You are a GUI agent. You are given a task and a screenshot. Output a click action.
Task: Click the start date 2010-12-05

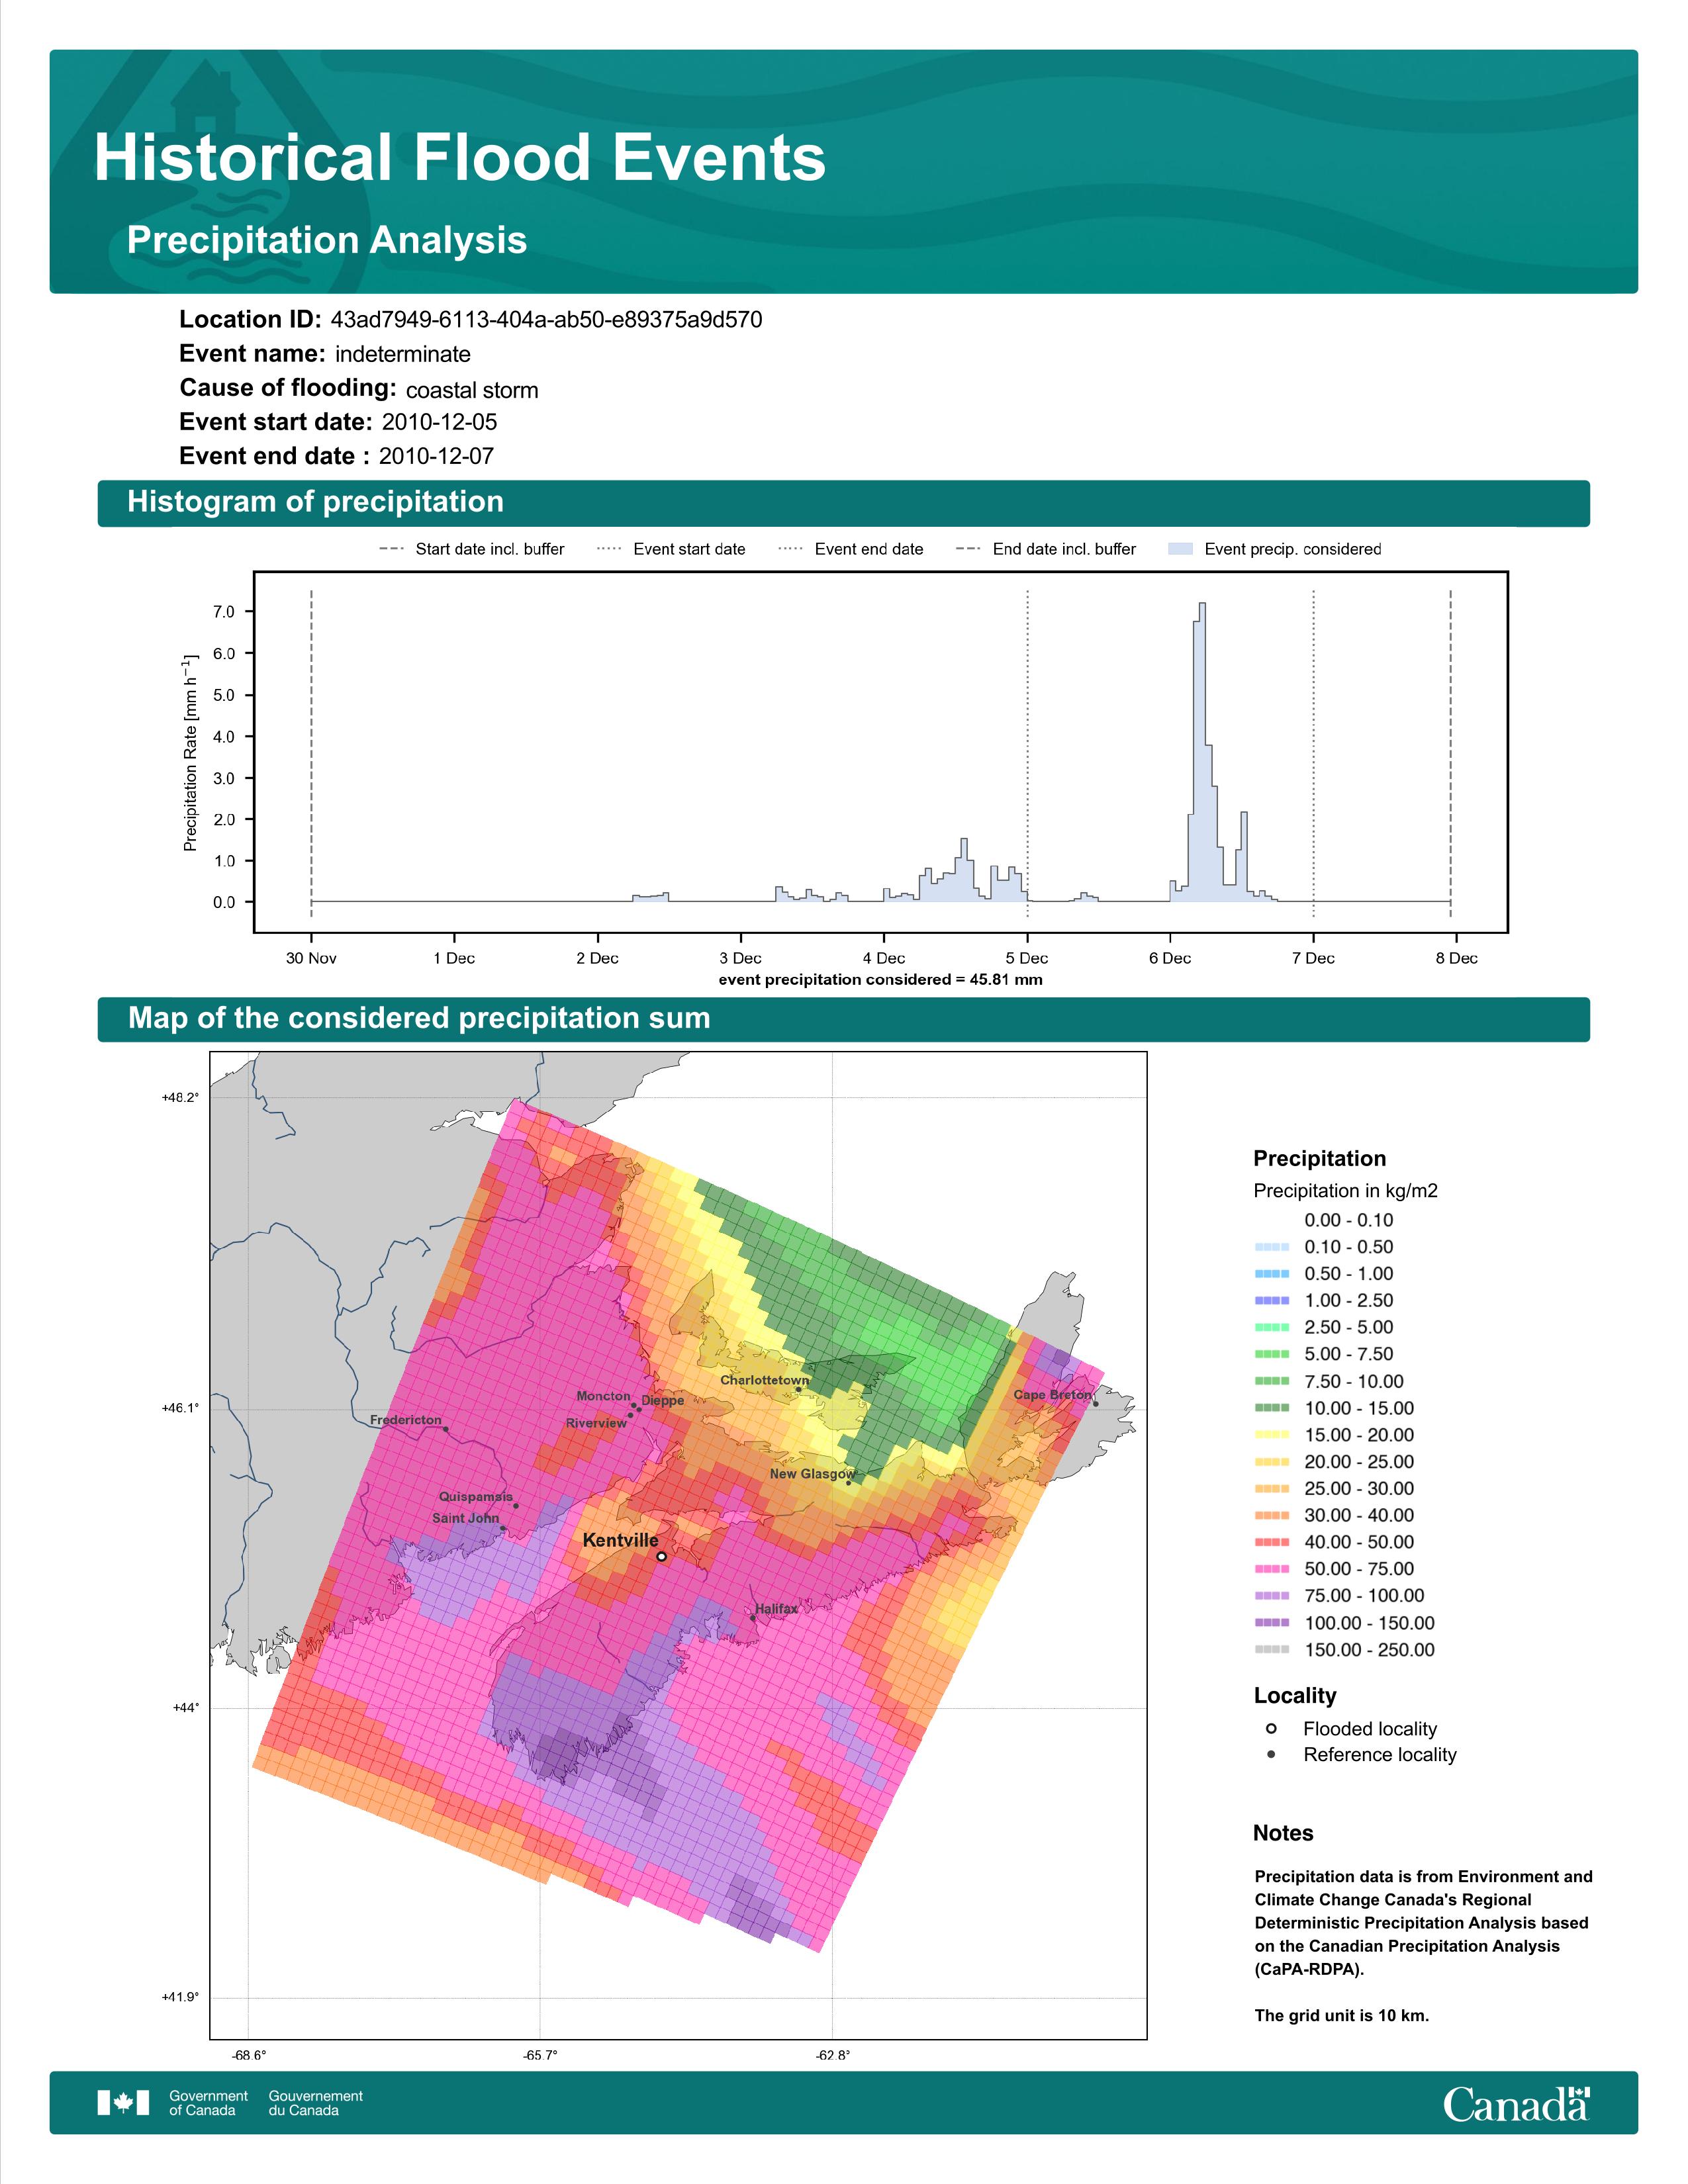tap(439, 422)
